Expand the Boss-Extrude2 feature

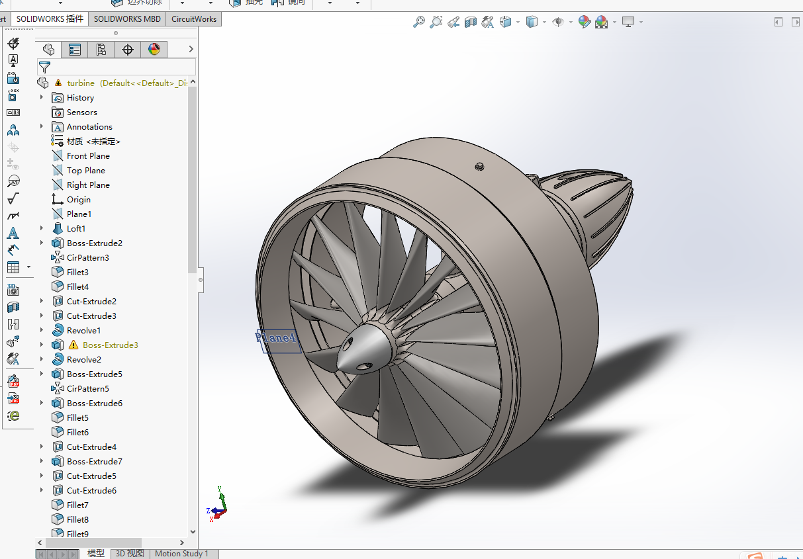click(x=42, y=243)
